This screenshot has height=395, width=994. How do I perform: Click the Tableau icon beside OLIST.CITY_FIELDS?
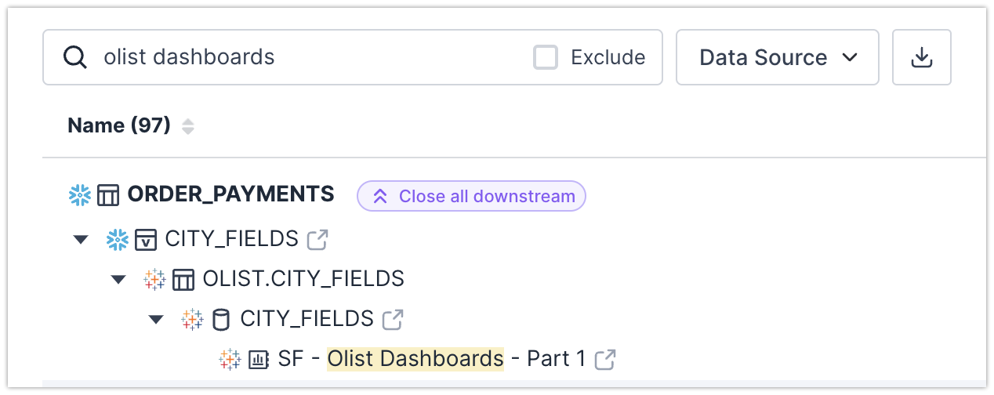pos(154,279)
